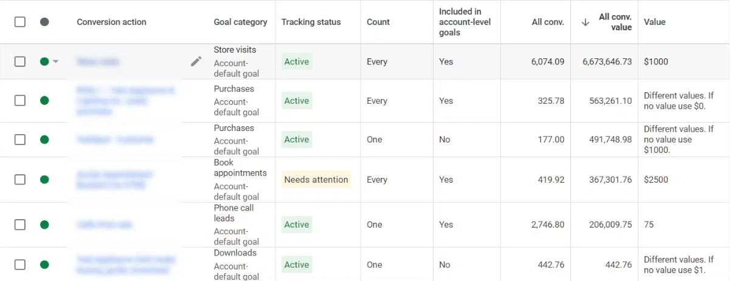
Task: Click the Needs attention status badge
Action: click(x=316, y=180)
